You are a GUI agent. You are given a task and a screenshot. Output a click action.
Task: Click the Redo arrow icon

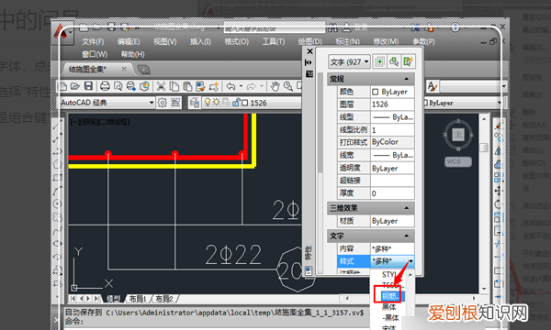(x=251, y=86)
